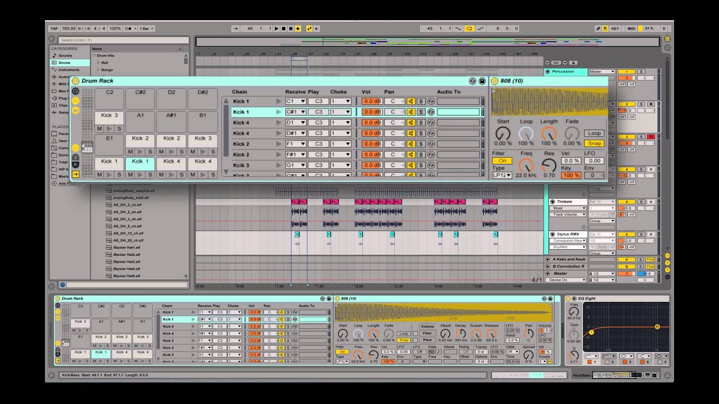Toggle speaker activator for Kick 1 chain
The width and height of the screenshot is (719, 404).
click(x=411, y=101)
